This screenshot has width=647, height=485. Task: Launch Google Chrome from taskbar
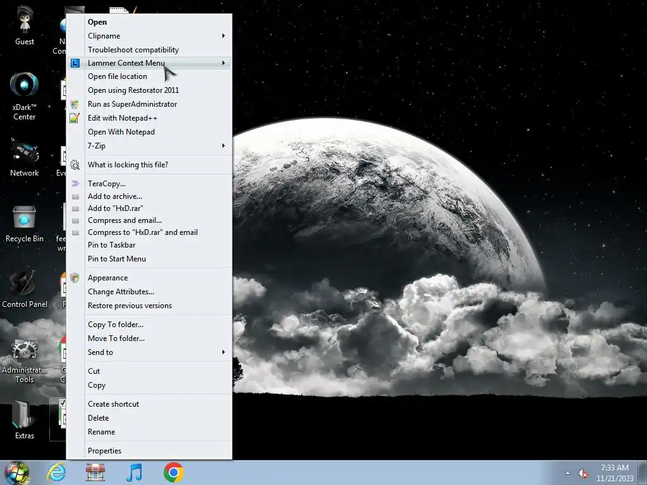point(174,472)
